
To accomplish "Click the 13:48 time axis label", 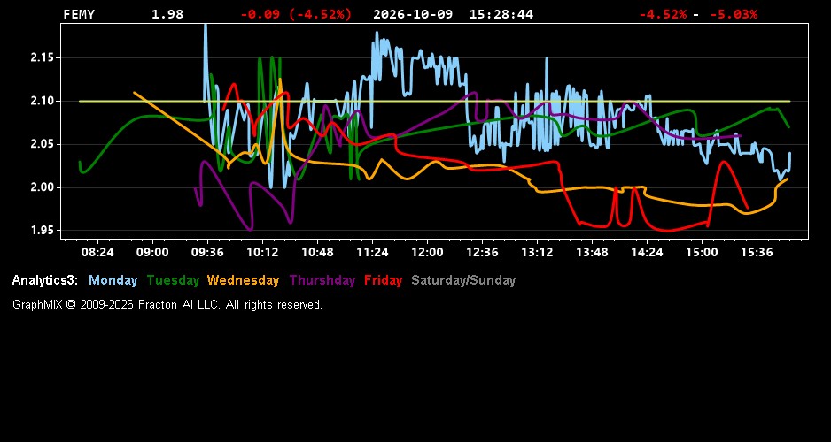I will point(592,253).
